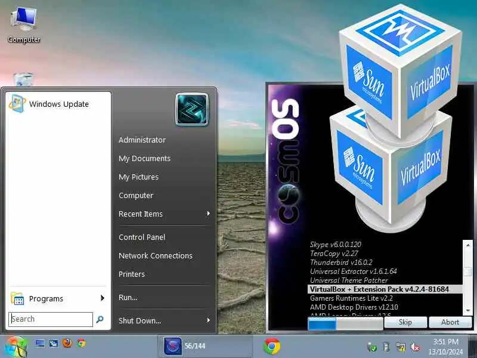The height and width of the screenshot is (358, 477).
Task: Launch Firefox from quick launch
Action: click(67, 344)
